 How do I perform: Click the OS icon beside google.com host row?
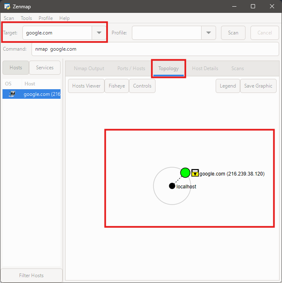point(12,94)
